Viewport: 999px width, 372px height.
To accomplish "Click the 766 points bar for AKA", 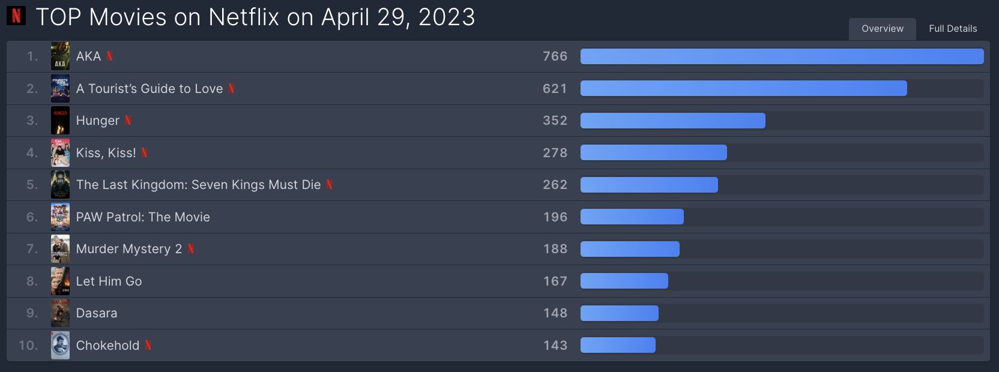I will tap(782, 56).
